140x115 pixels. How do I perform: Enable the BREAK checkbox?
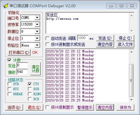click(x=9, y=94)
